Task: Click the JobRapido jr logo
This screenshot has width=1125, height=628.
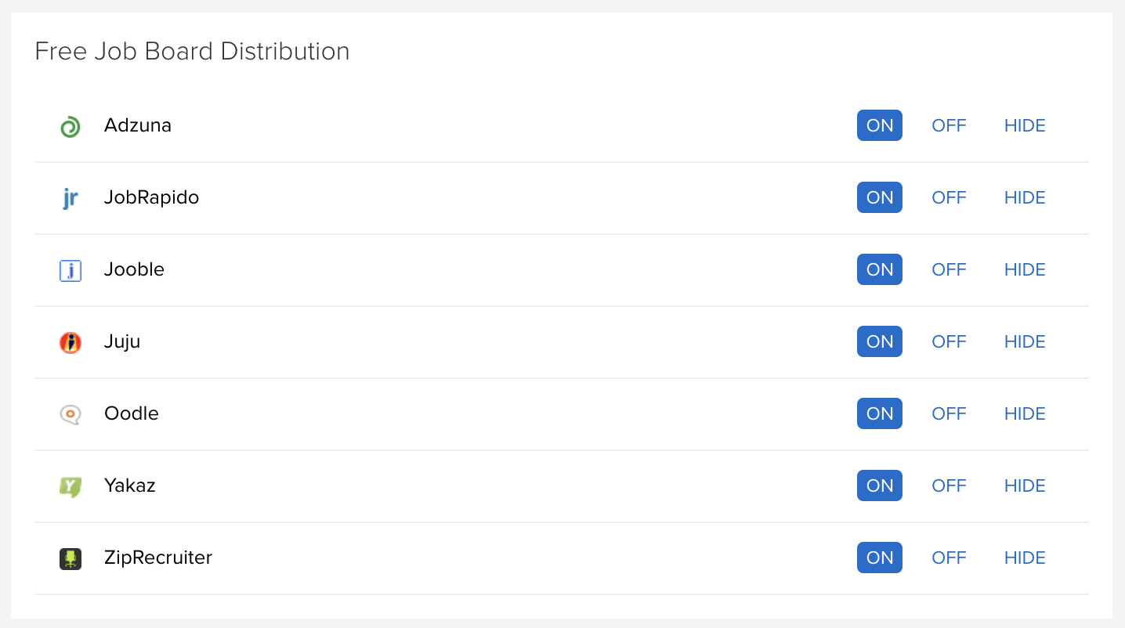Action: 71,198
